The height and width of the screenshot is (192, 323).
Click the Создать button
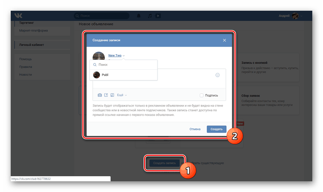coord(216,129)
